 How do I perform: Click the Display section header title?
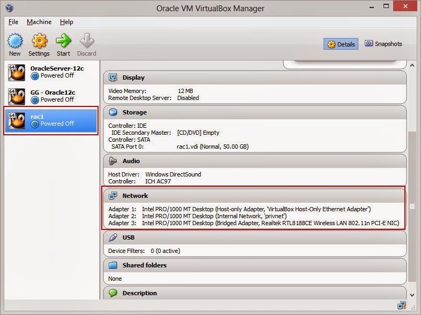pos(133,78)
